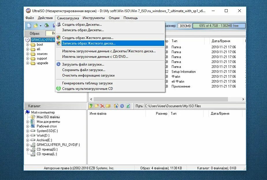The width and height of the screenshot is (267, 180).
Task: Open the dropdown arrow next to Open icon
Action: pyautogui.click(x=40, y=26)
